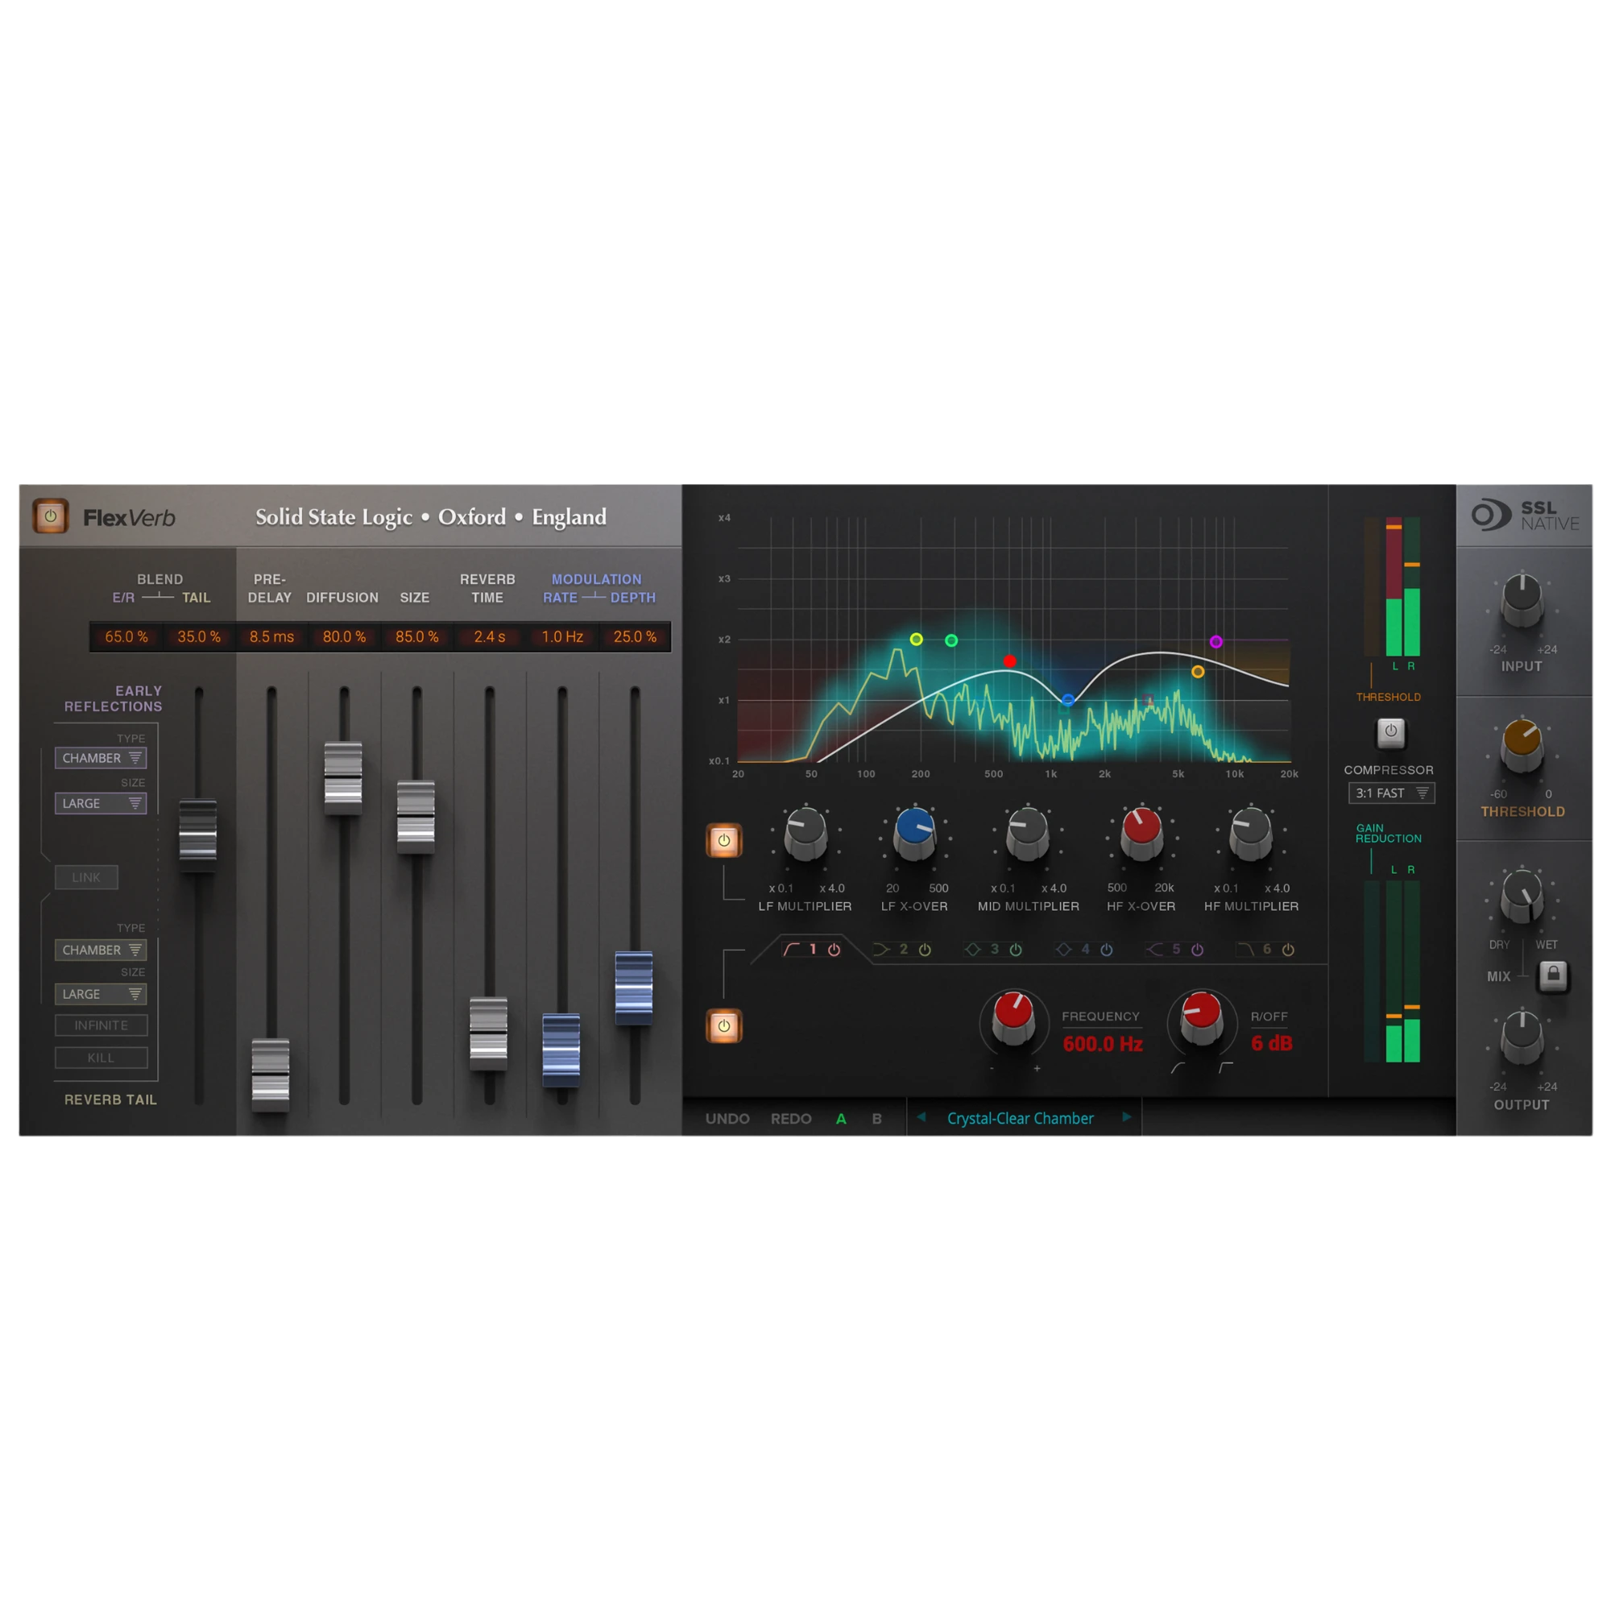Open the compressor 3:1 FAST dropdown
The image size is (1611, 1611).
[1392, 793]
